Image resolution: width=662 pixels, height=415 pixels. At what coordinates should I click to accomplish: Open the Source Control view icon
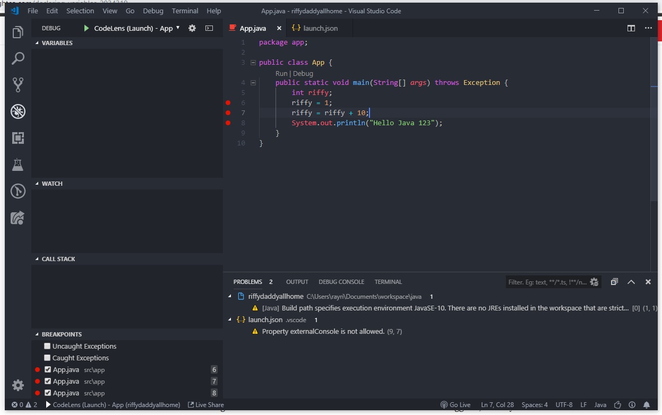(18, 85)
